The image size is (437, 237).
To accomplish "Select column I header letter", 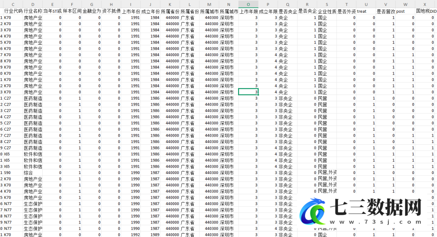I will coord(131,4).
